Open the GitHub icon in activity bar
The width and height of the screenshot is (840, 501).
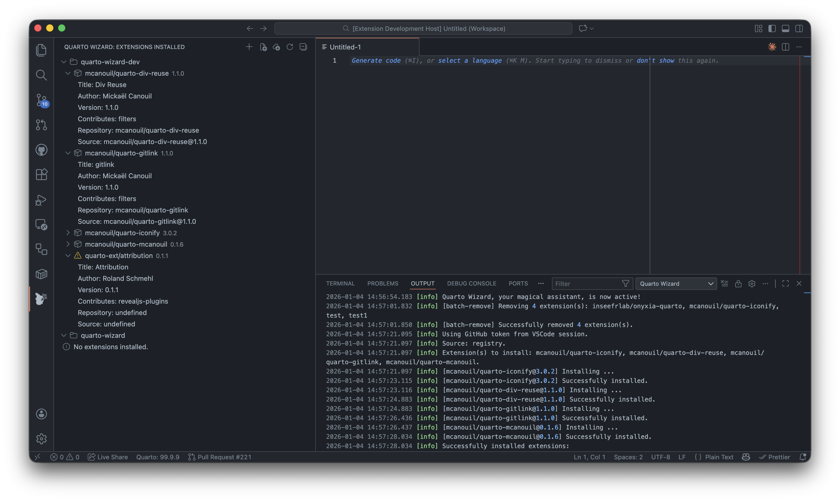click(41, 149)
